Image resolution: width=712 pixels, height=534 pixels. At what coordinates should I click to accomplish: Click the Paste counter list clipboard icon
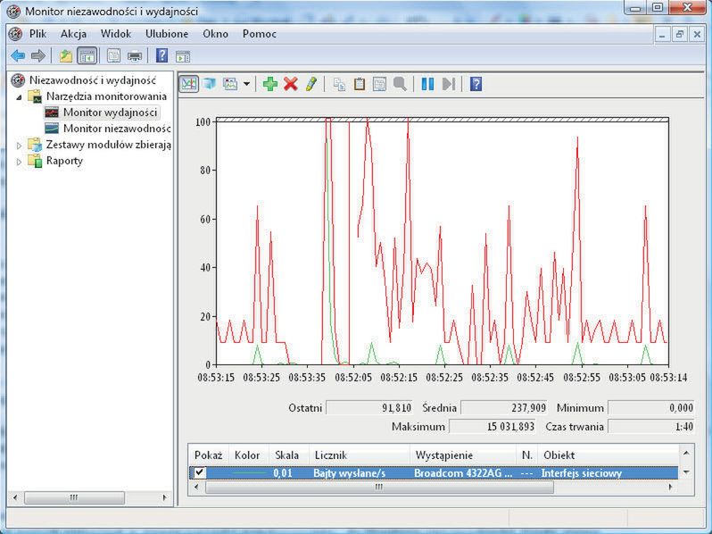point(360,84)
